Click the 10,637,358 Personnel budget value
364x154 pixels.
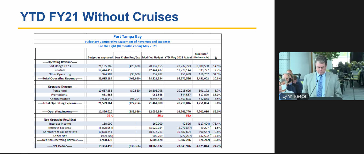click(x=106, y=91)
